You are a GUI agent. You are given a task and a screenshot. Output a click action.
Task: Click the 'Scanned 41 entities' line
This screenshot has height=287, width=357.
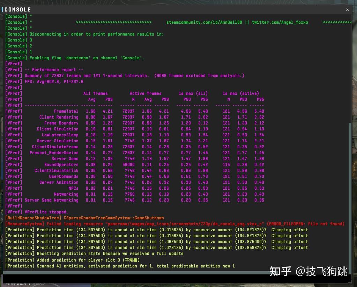(120, 266)
